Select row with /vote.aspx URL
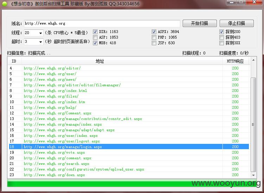This screenshot has width=264, height=193. 129,152
